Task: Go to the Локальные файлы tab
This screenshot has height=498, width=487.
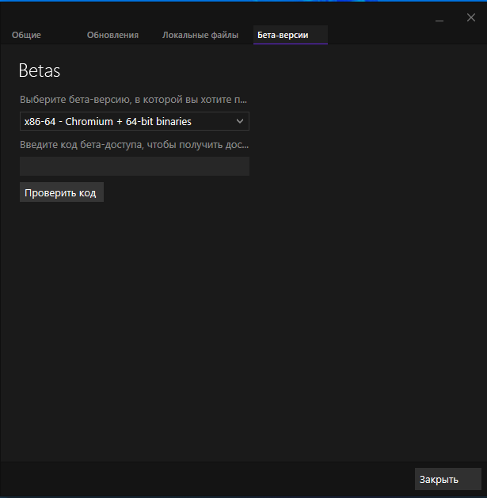Action: (x=200, y=35)
